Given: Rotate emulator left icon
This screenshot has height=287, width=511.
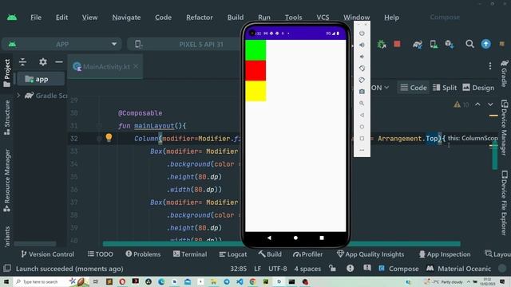Looking at the screenshot, I should point(362,69).
